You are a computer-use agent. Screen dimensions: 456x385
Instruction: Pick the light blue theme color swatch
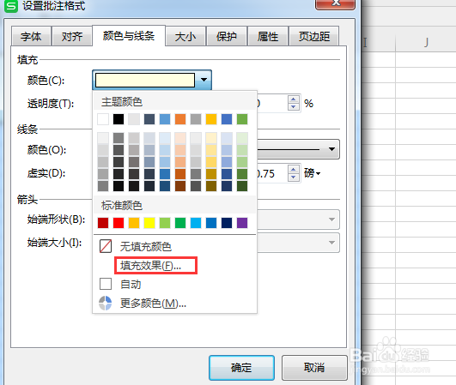(x=165, y=119)
